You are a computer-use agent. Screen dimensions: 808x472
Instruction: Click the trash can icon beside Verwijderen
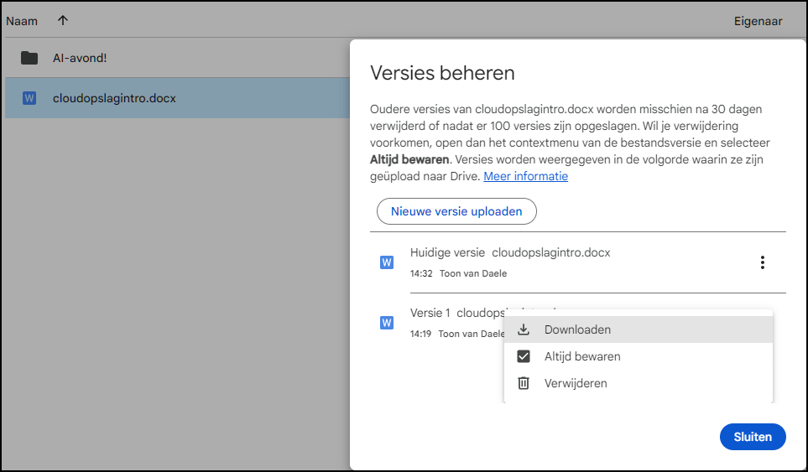click(x=524, y=383)
